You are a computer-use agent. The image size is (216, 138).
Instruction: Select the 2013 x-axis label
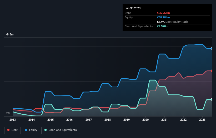tap(13, 120)
